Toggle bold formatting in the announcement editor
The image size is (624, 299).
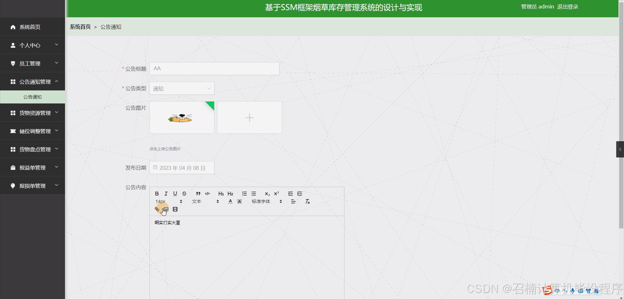click(157, 193)
